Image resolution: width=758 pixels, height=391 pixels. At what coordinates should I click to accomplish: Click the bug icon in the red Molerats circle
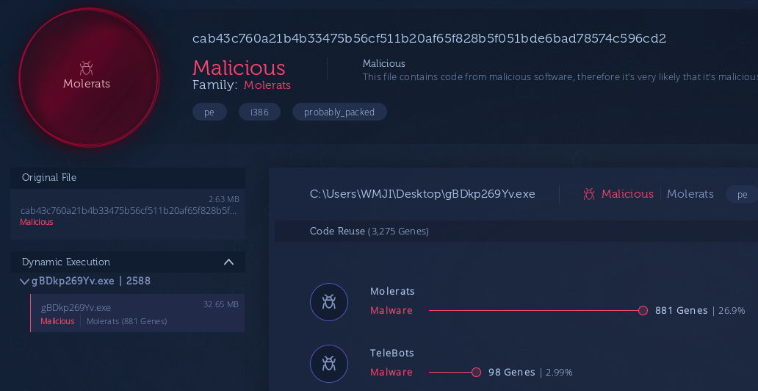tap(87, 68)
